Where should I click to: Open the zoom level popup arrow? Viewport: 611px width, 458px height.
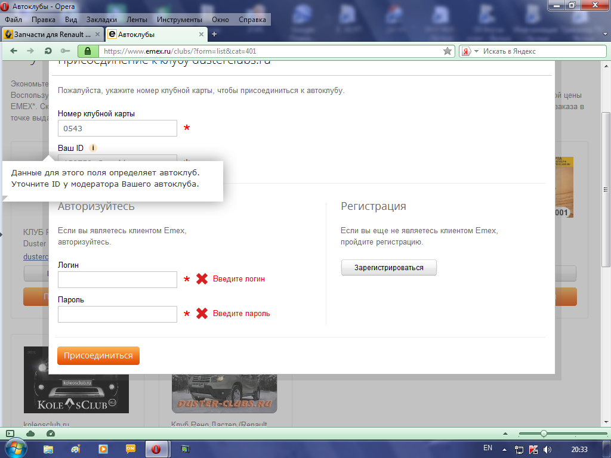pyautogui.click(x=505, y=434)
